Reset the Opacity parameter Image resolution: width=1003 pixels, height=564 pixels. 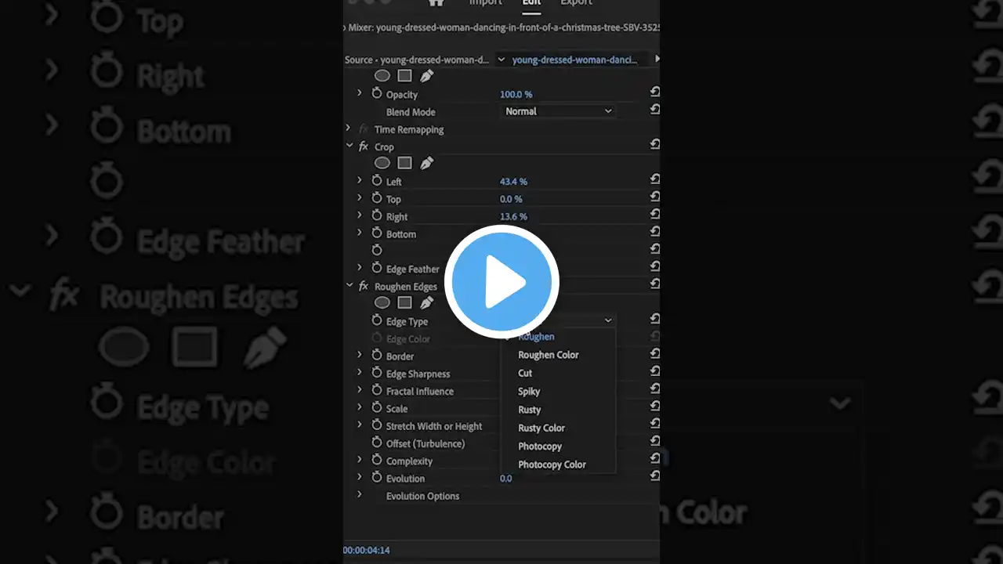(654, 92)
